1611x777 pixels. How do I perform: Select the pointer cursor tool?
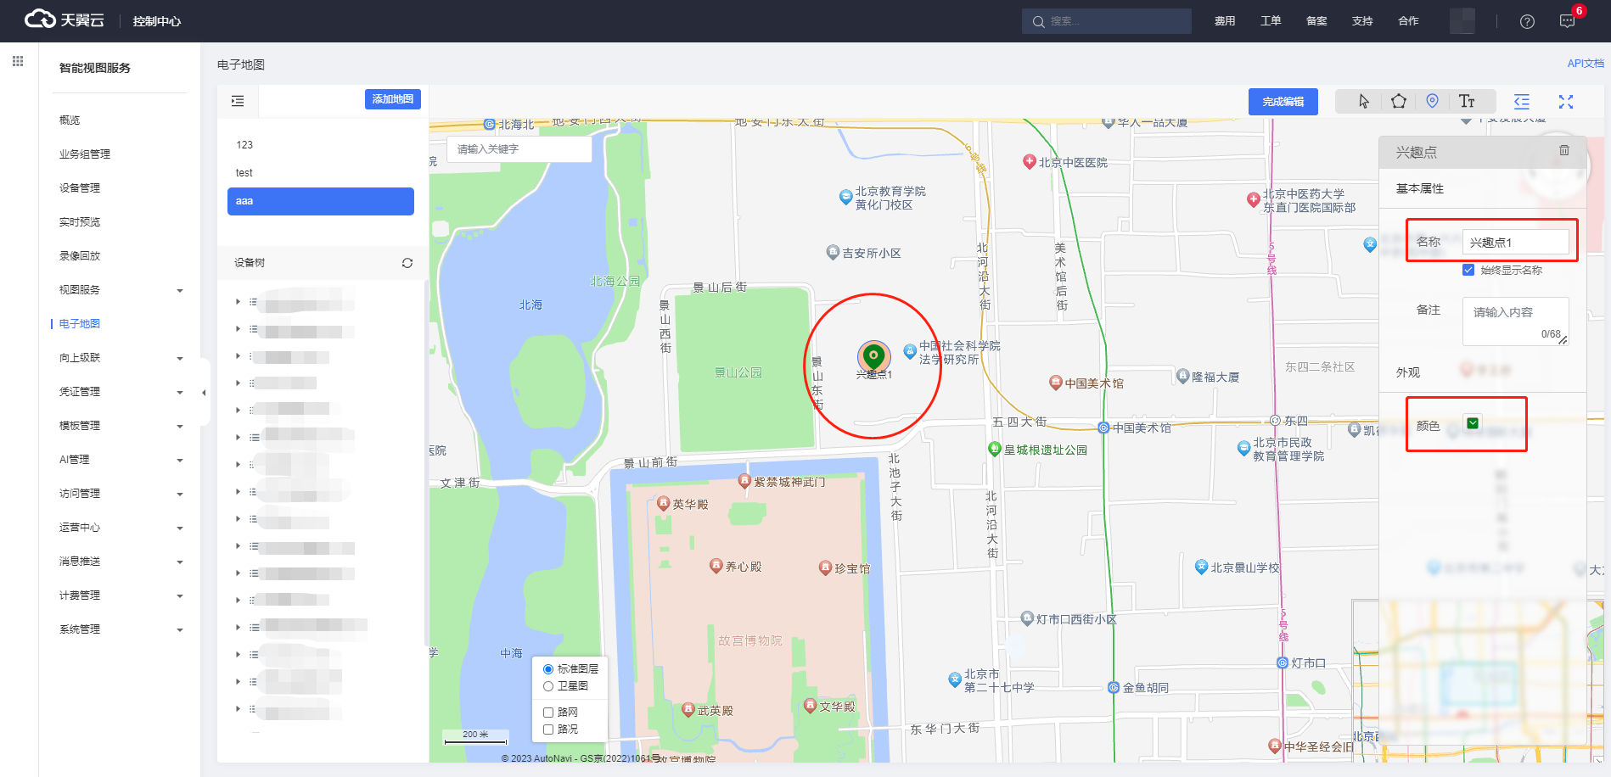pyautogui.click(x=1364, y=102)
